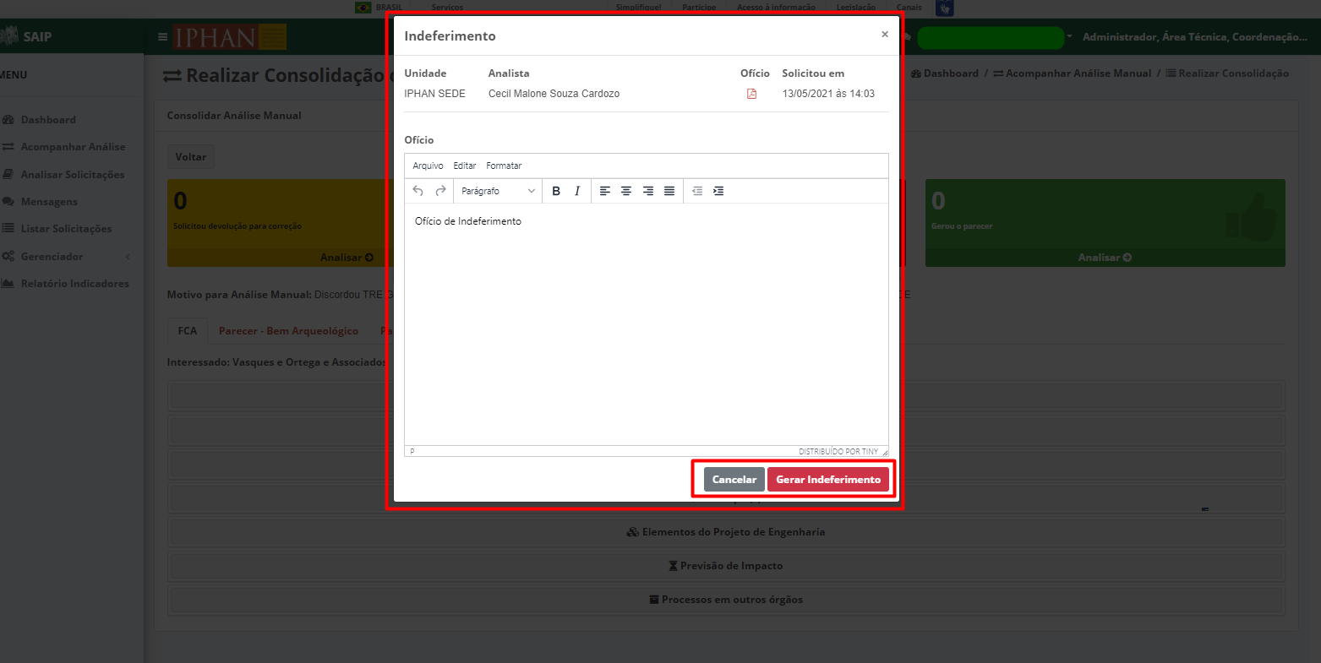Open Dashboard in sidebar menu
This screenshot has width=1321, height=663.
pos(48,120)
